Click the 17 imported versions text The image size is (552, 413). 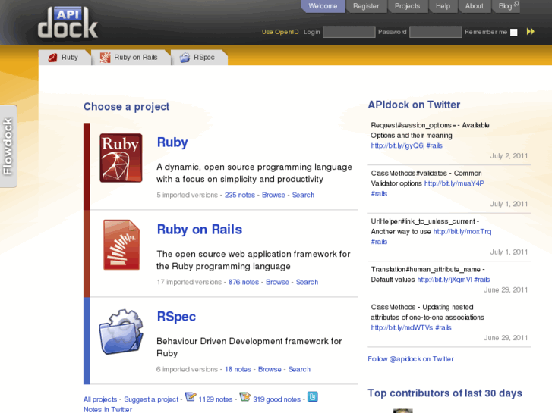189,282
